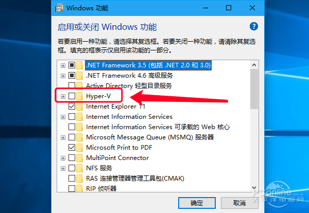Click the feature list vertical scrollbar thumb
Screen dimensions: 309x213
[x=254, y=88]
